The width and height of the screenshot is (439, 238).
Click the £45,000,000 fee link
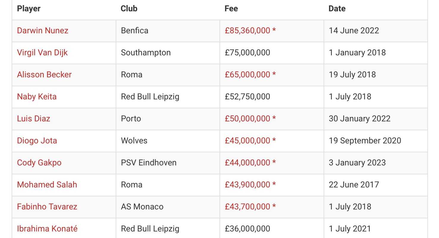[250, 141]
